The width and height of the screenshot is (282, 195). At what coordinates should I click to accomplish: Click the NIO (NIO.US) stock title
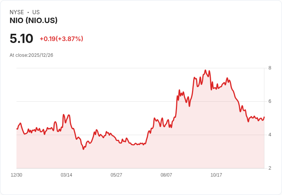click(33, 20)
